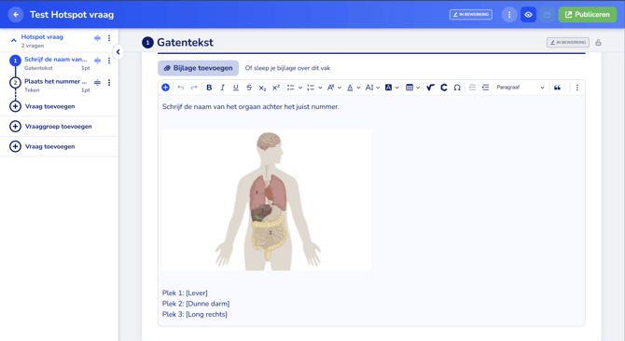Toggle bold formatting
The image size is (625, 341).
tap(209, 88)
